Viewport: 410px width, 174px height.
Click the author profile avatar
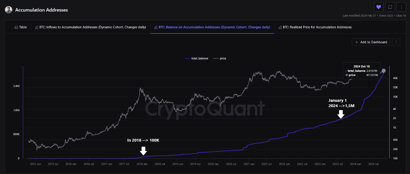[9, 10]
